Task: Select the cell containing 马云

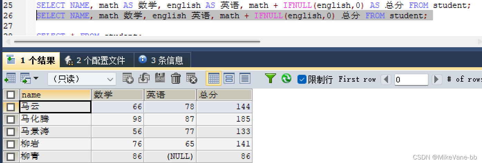Action: pos(55,107)
